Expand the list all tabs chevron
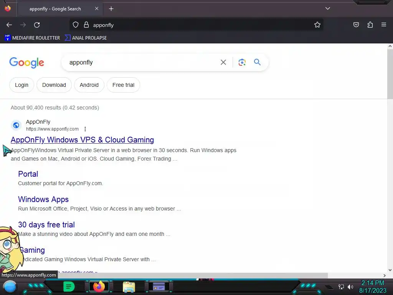The width and height of the screenshot is (393, 295). (x=328, y=8)
